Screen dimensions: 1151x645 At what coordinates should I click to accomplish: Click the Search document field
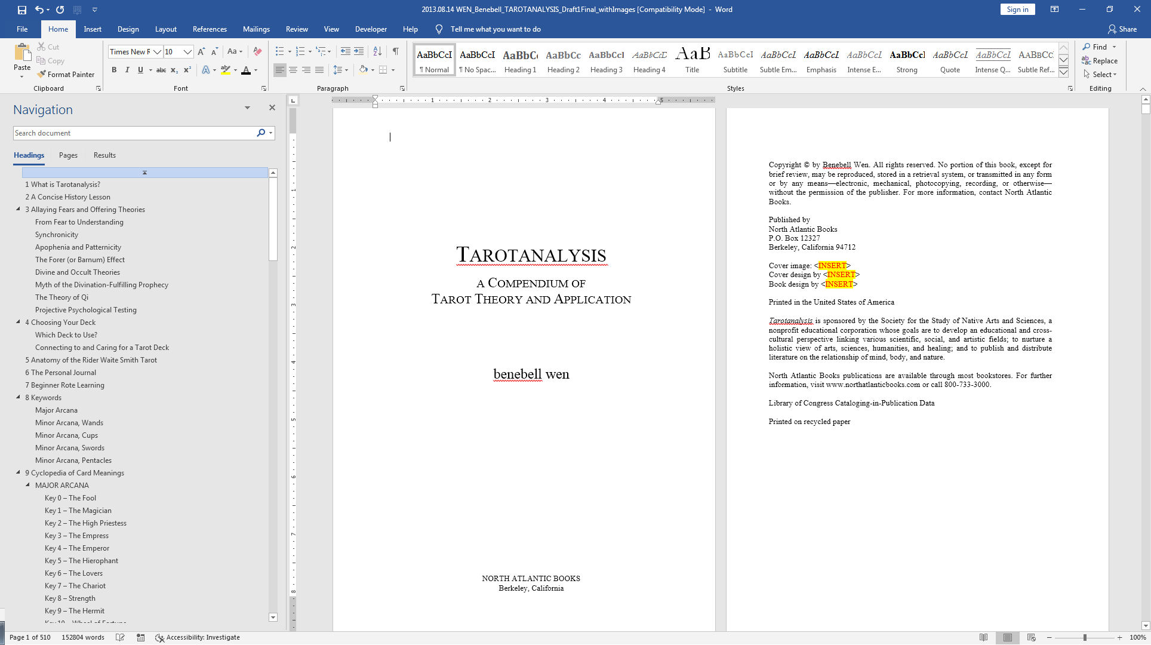coord(134,133)
